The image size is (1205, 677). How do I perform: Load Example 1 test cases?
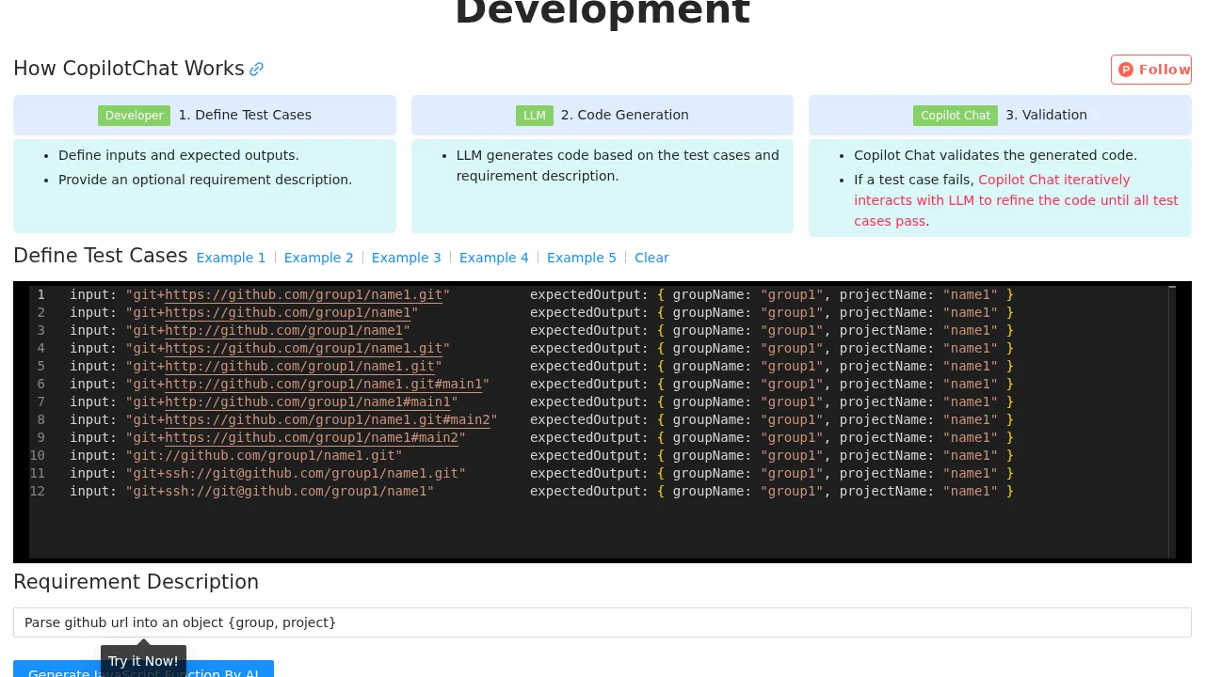click(231, 258)
